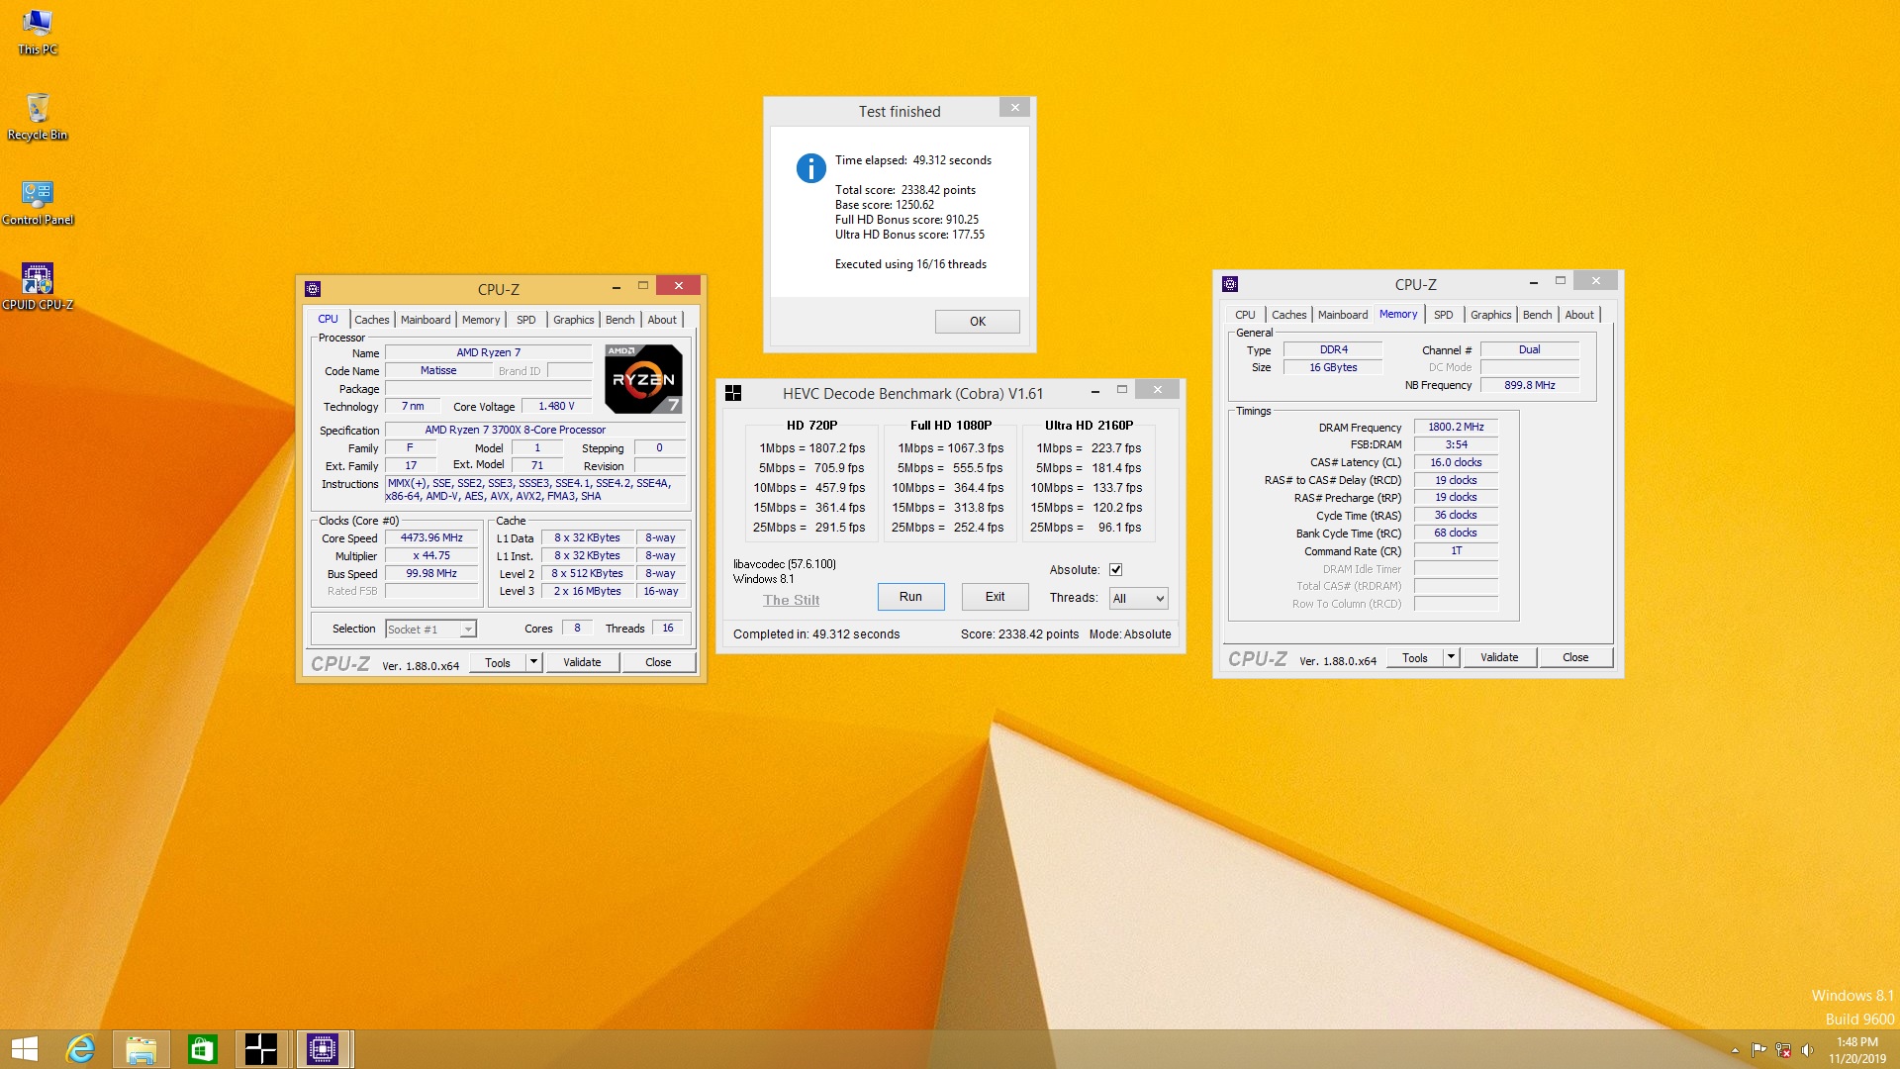Open Memory tab in left CPU-Z
The image size is (1900, 1069).
tap(481, 320)
